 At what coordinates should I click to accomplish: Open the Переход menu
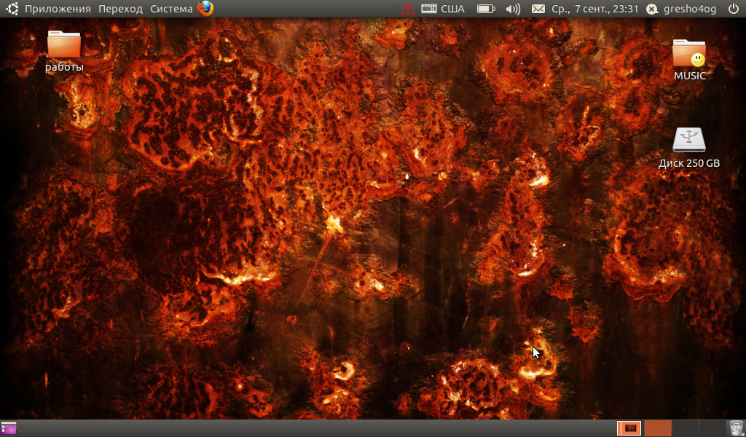pyautogui.click(x=120, y=9)
